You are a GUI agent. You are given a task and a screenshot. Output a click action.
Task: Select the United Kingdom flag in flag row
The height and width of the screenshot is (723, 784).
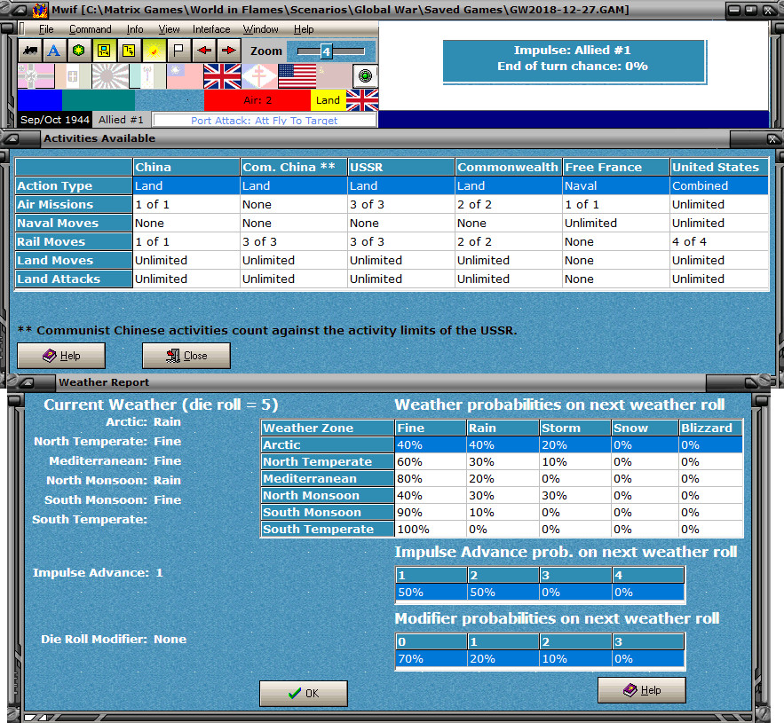222,76
